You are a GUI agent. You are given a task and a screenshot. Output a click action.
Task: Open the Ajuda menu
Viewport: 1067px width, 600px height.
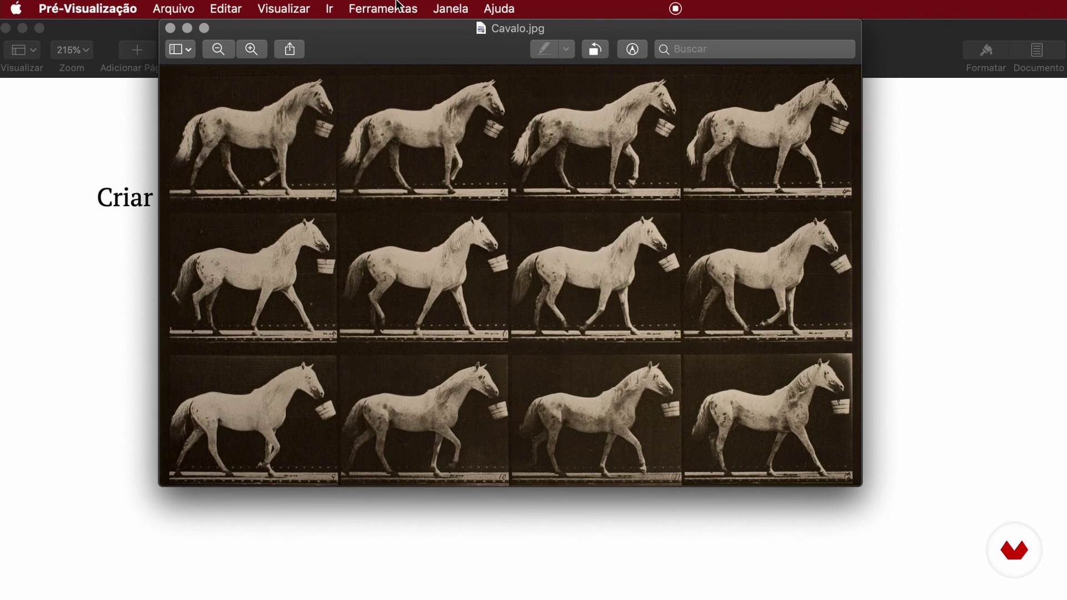499,8
